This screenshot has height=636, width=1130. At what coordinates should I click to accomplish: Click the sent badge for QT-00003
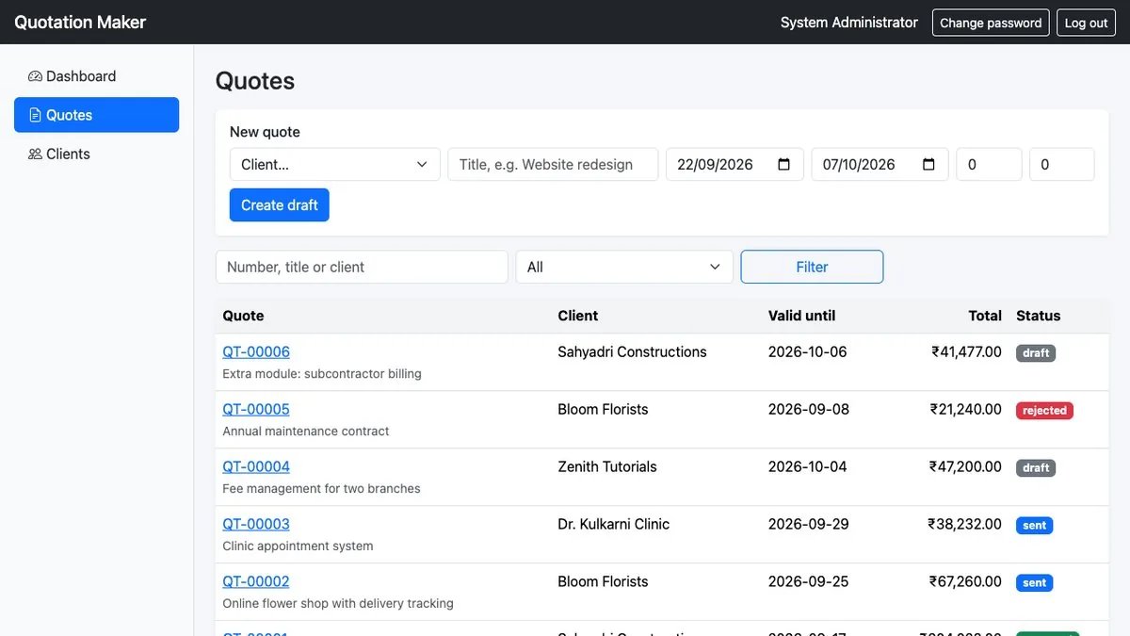[1034, 526]
